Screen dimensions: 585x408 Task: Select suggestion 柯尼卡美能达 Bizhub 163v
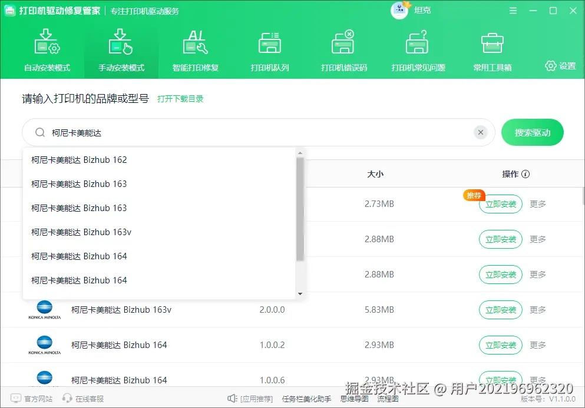159,232
